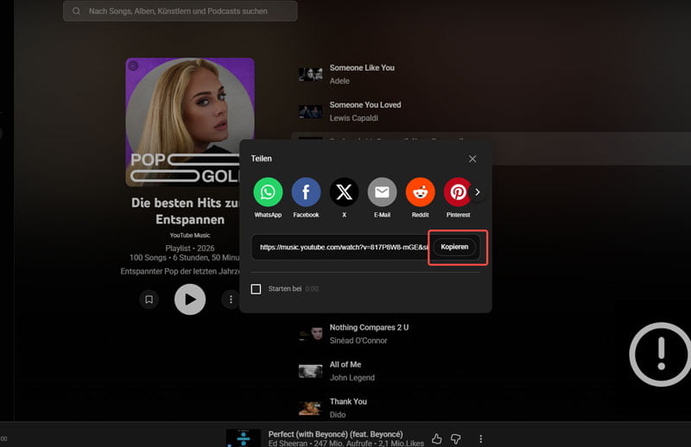The image size is (691, 447).
Task: Open artist Lewis Capaldi
Action: [x=354, y=118]
